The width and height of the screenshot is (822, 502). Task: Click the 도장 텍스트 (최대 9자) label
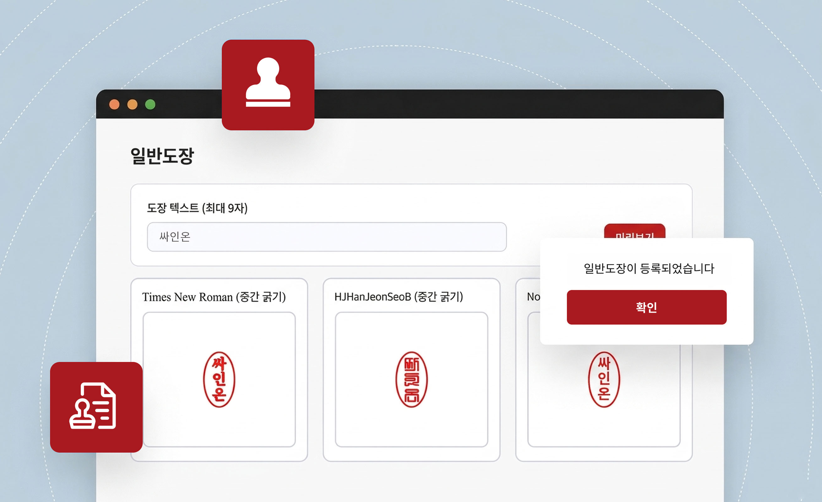197,208
